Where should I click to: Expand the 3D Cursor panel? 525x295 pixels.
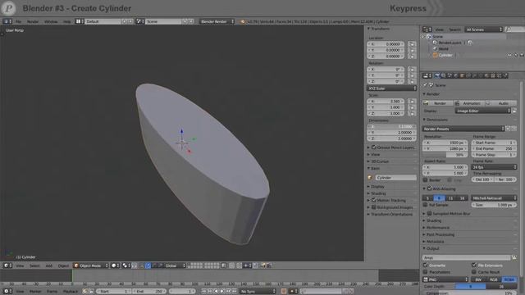[x=380, y=161]
